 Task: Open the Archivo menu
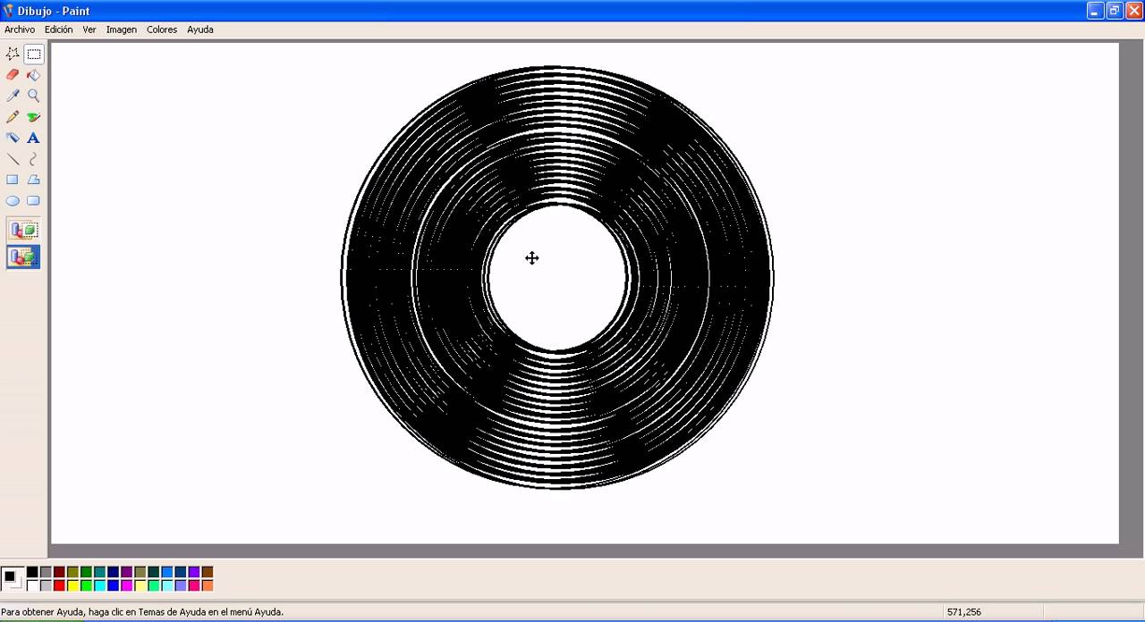pyautogui.click(x=19, y=29)
